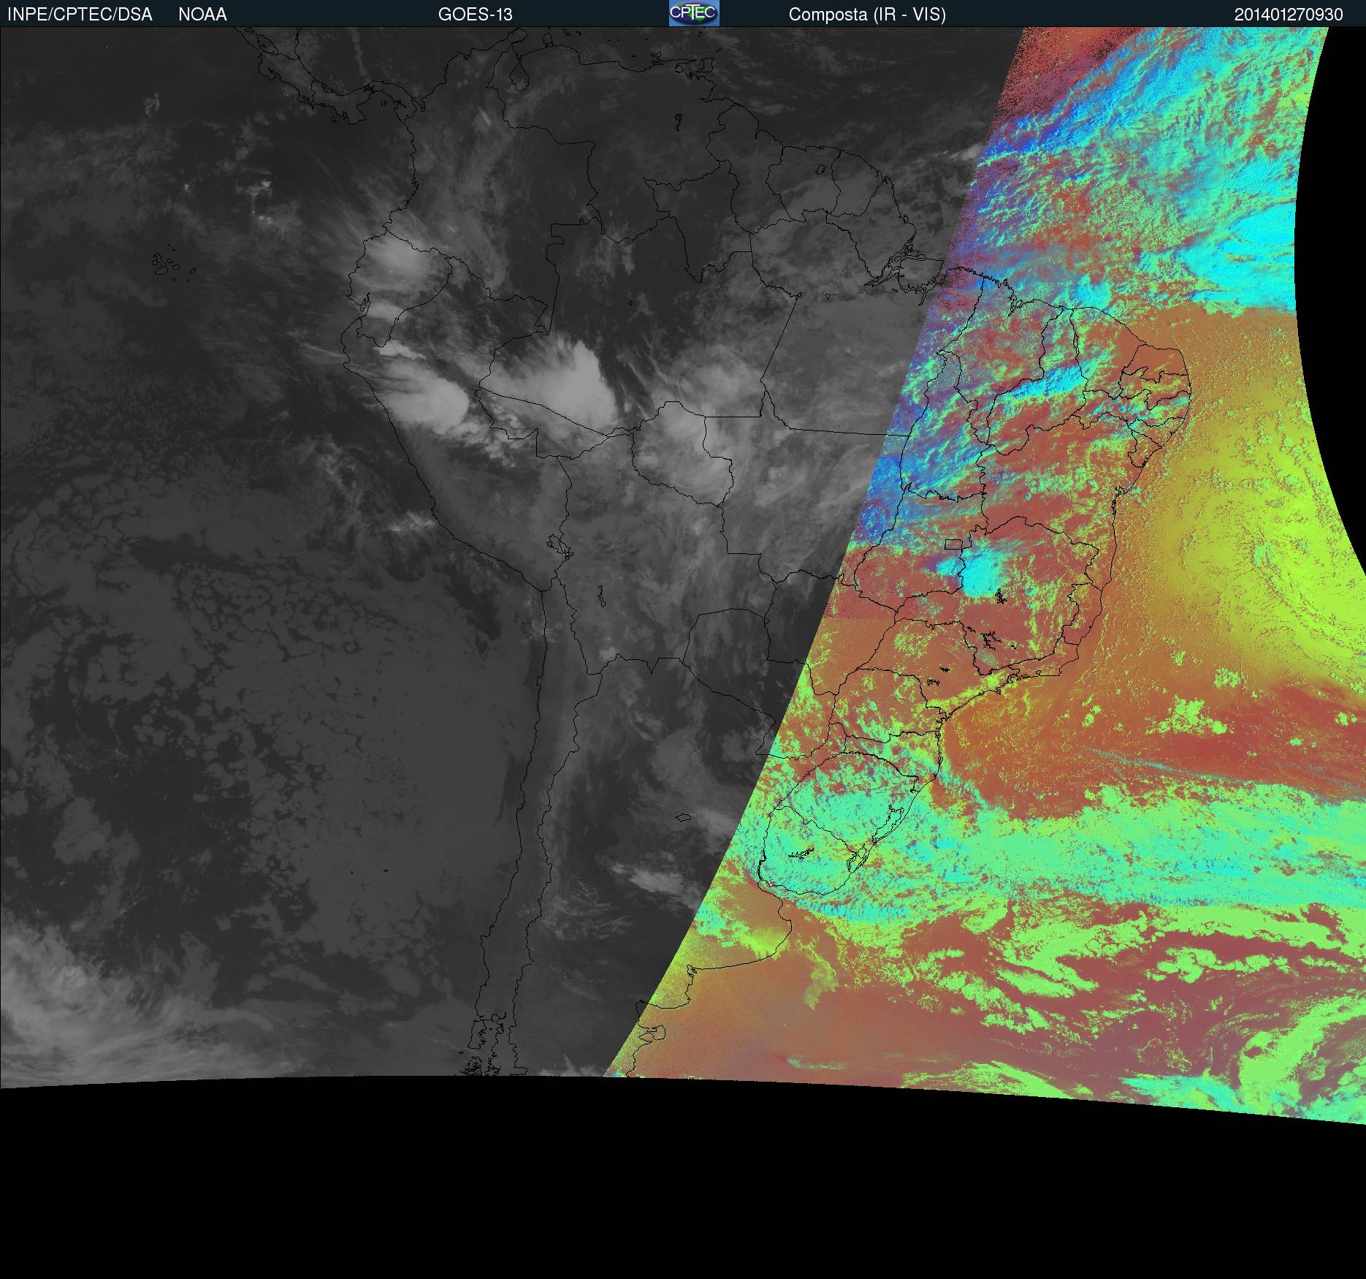
Task: Click the GOES-13 satellite label
Action: point(475,15)
